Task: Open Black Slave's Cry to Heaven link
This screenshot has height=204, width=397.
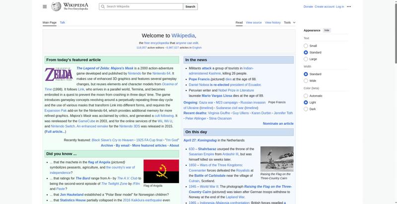Action: (x=113, y=140)
